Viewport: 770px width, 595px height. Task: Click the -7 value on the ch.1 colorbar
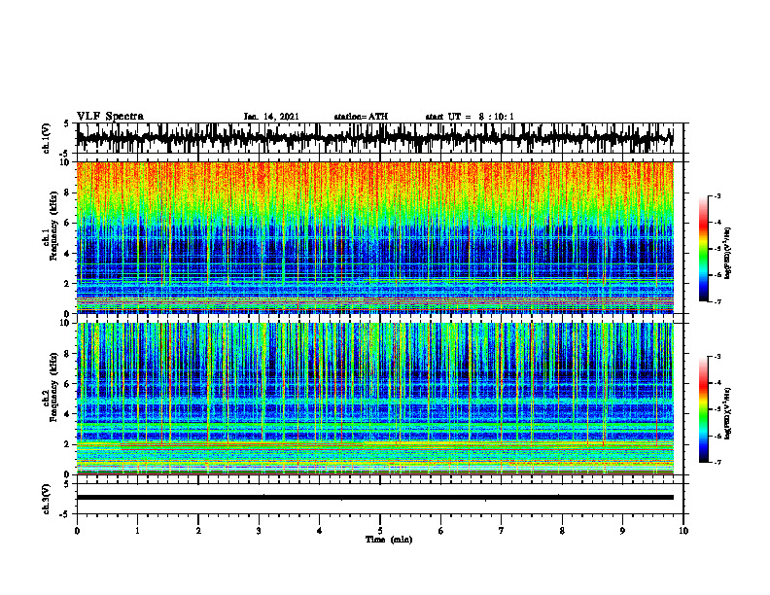[717, 301]
